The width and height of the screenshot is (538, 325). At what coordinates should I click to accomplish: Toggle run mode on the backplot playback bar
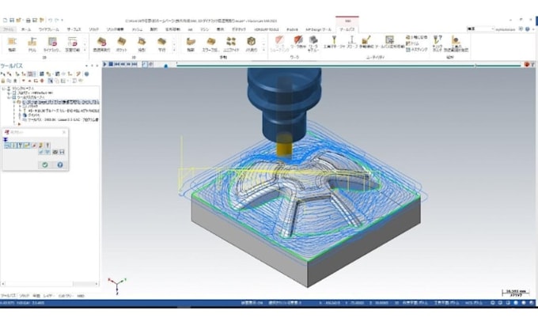click(x=150, y=64)
